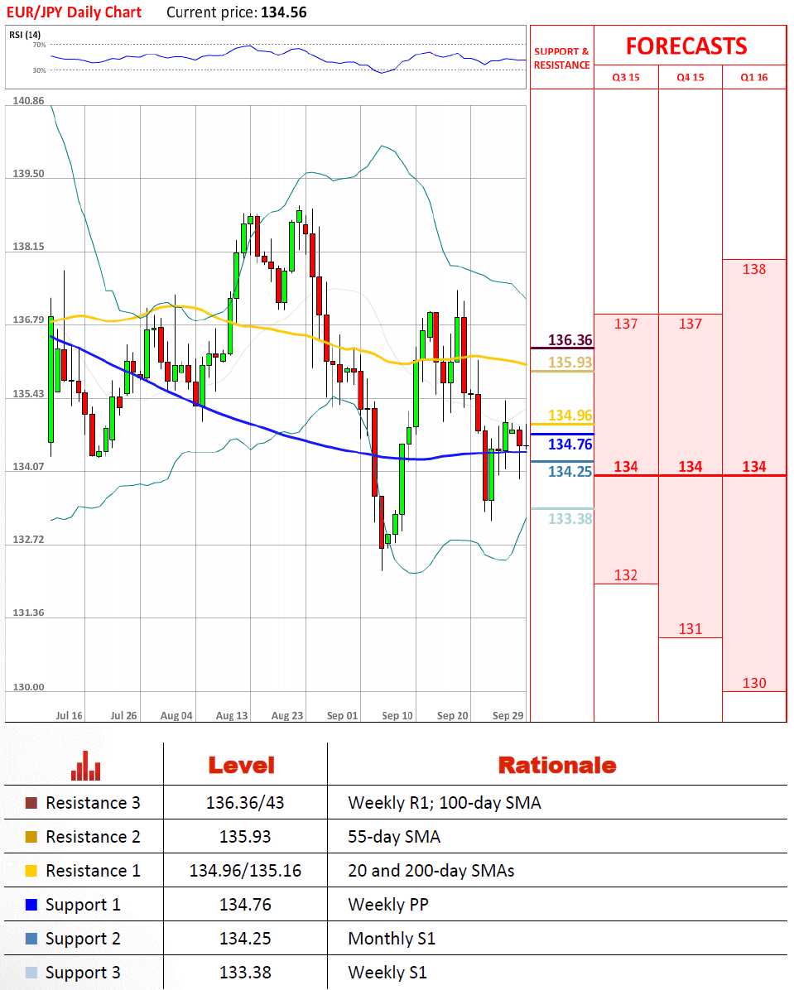This screenshot has height=990, width=794.
Task: Click '20 and 200-day SMAs' rationale cell
Action: (x=431, y=872)
